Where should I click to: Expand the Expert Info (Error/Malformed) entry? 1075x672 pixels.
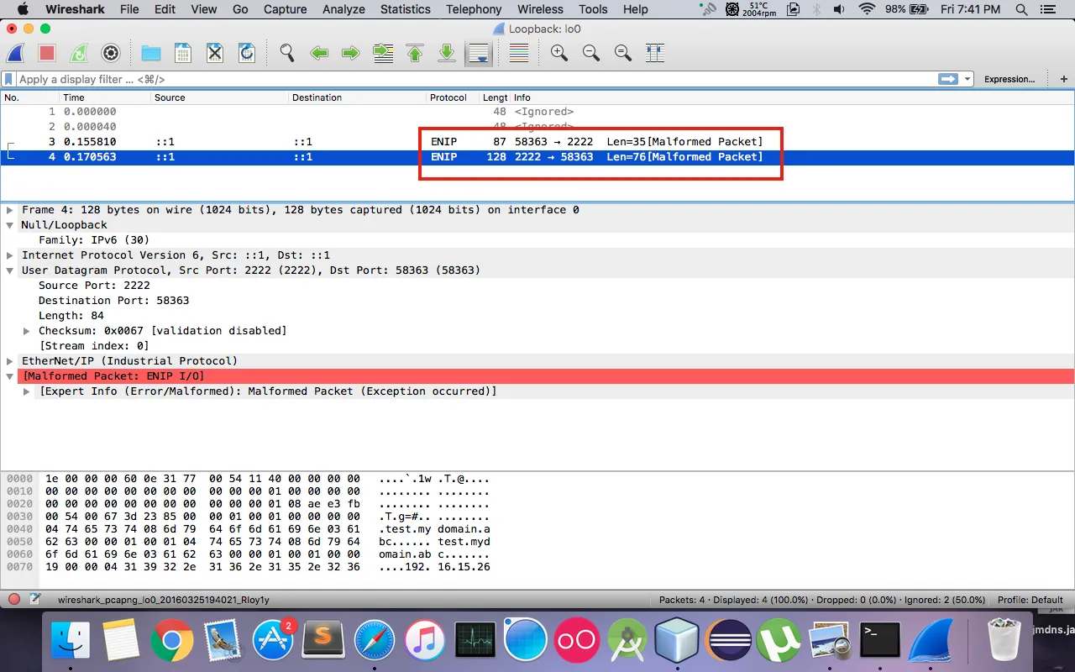coord(27,391)
